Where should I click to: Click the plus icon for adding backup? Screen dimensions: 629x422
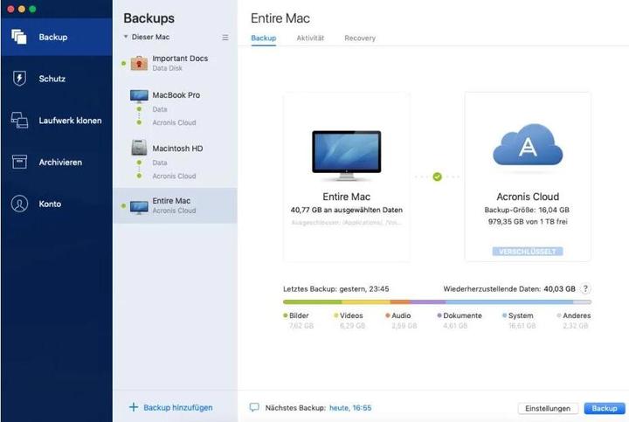[x=134, y=407]
